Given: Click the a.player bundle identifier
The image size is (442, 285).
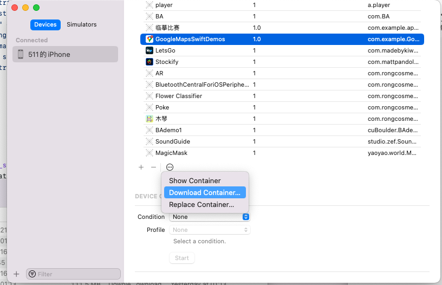Looking at the screenshot, I should pyautogui.click(x=379, y=5).
